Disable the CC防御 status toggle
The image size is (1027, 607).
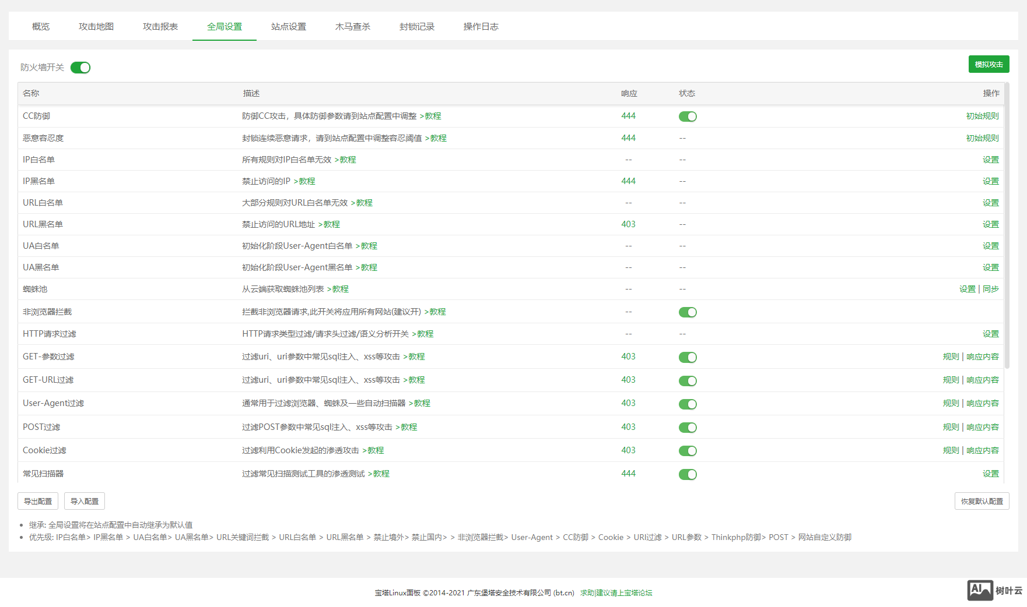click(x=688, y=117)
